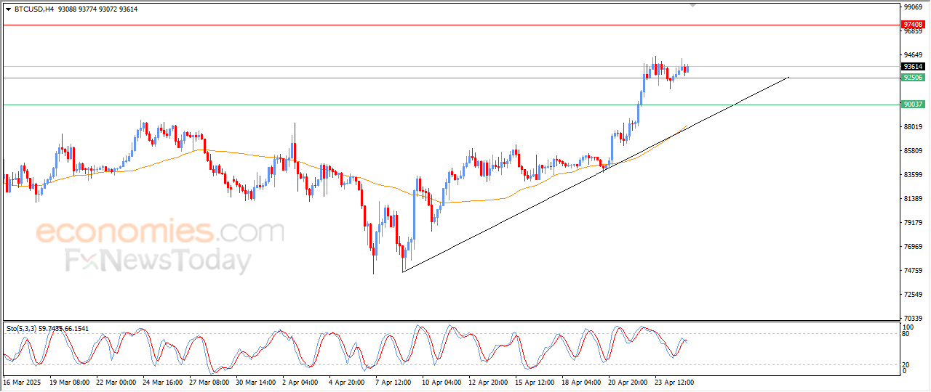931x392 pixels.
Task: Click the 83599 price axis label
Action: coord(914,175)
